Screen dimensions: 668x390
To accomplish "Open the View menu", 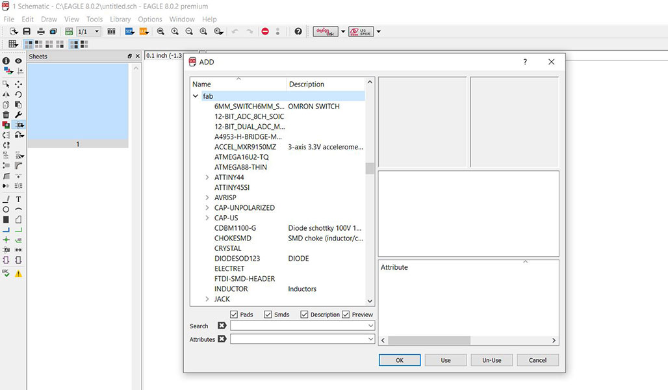I will click(x=71, y=19).
